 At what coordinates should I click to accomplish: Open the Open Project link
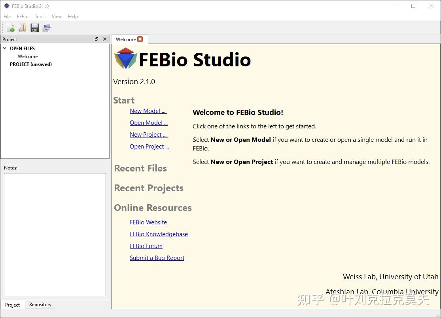click(x=149, y=147)
